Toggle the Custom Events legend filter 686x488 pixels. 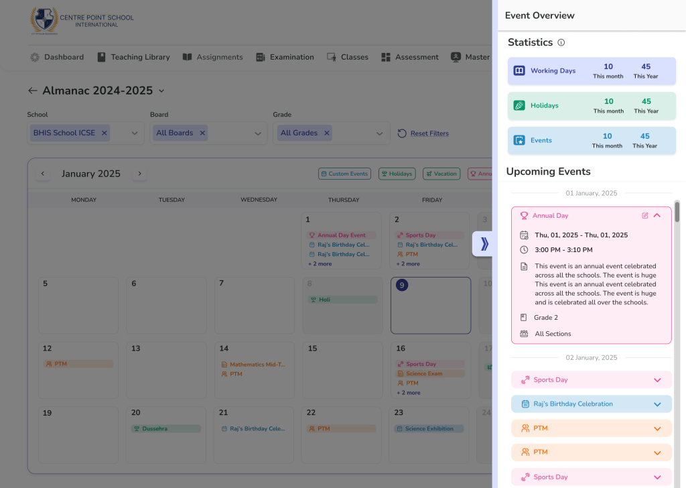344,174
